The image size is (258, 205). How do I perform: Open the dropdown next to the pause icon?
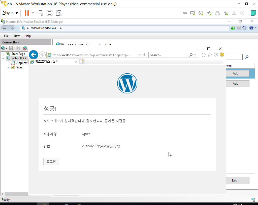pyautogui.click(x=33, y=13)
